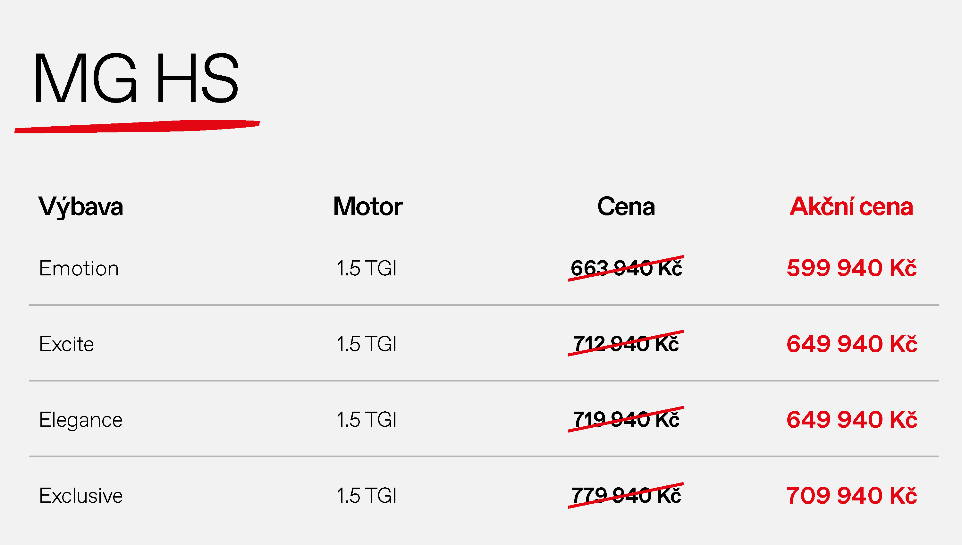The width and height of the screenshot is (962, 545).
Task: Click the 1.5 TGI motor for Emotion
Action: [x=366, y=268]
